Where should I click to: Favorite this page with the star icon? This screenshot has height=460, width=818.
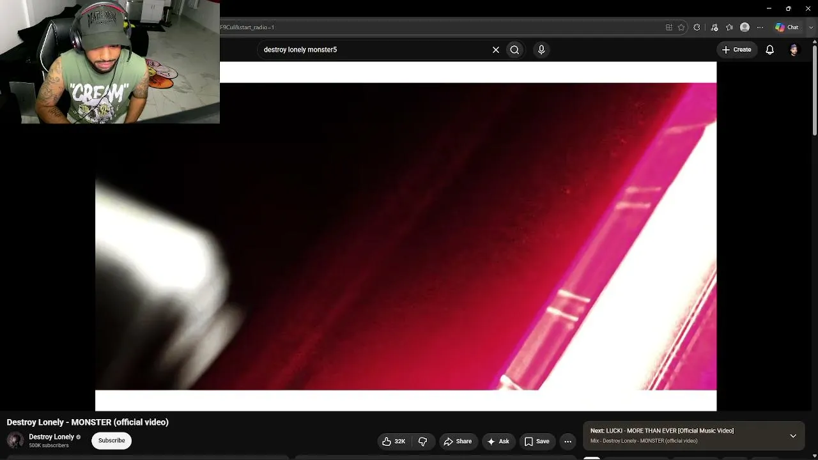[x=681, y=27]
